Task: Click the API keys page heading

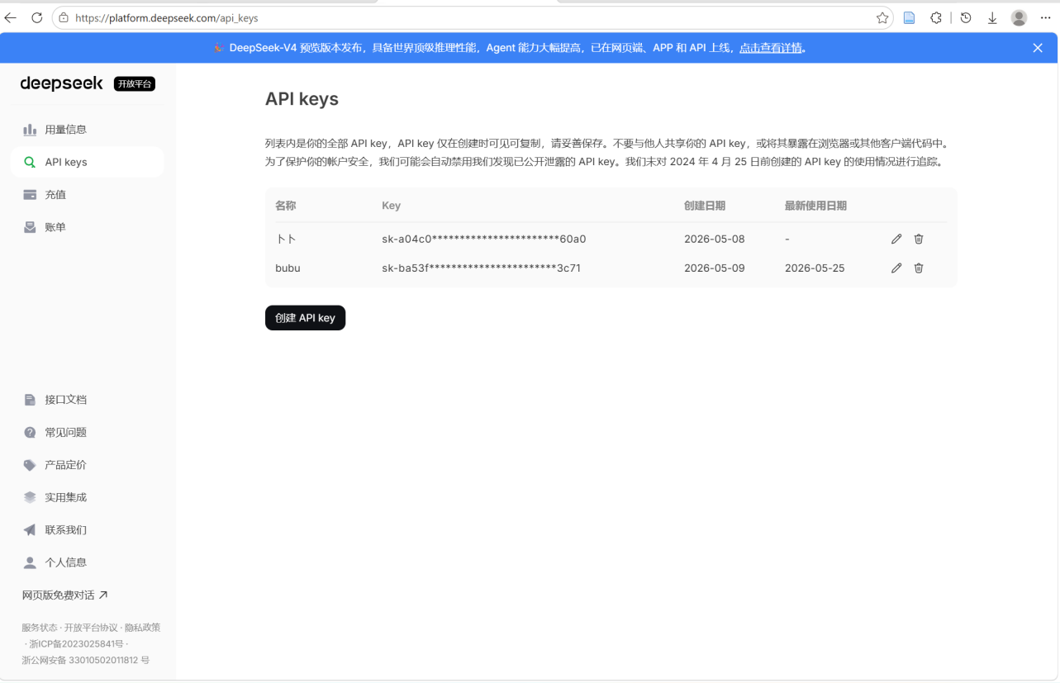Action: 302,99
